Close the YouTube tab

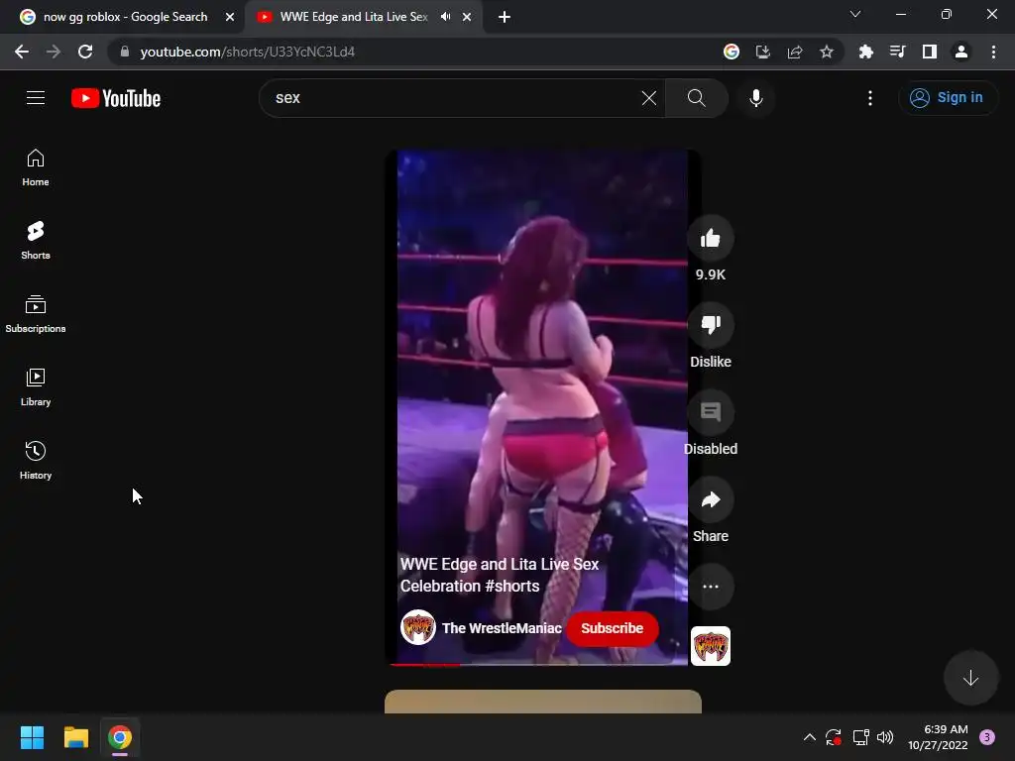[x=467, y=17]
